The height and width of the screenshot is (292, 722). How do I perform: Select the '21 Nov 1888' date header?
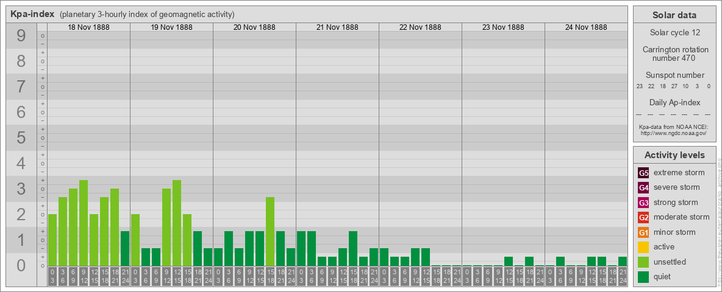[337, 27]
